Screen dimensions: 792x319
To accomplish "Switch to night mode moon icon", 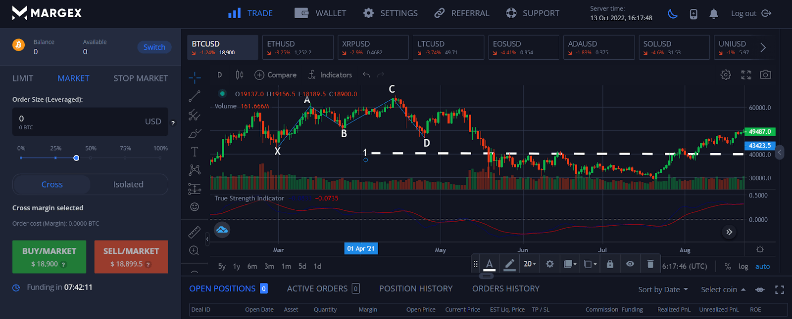I will tap(673, 13).
